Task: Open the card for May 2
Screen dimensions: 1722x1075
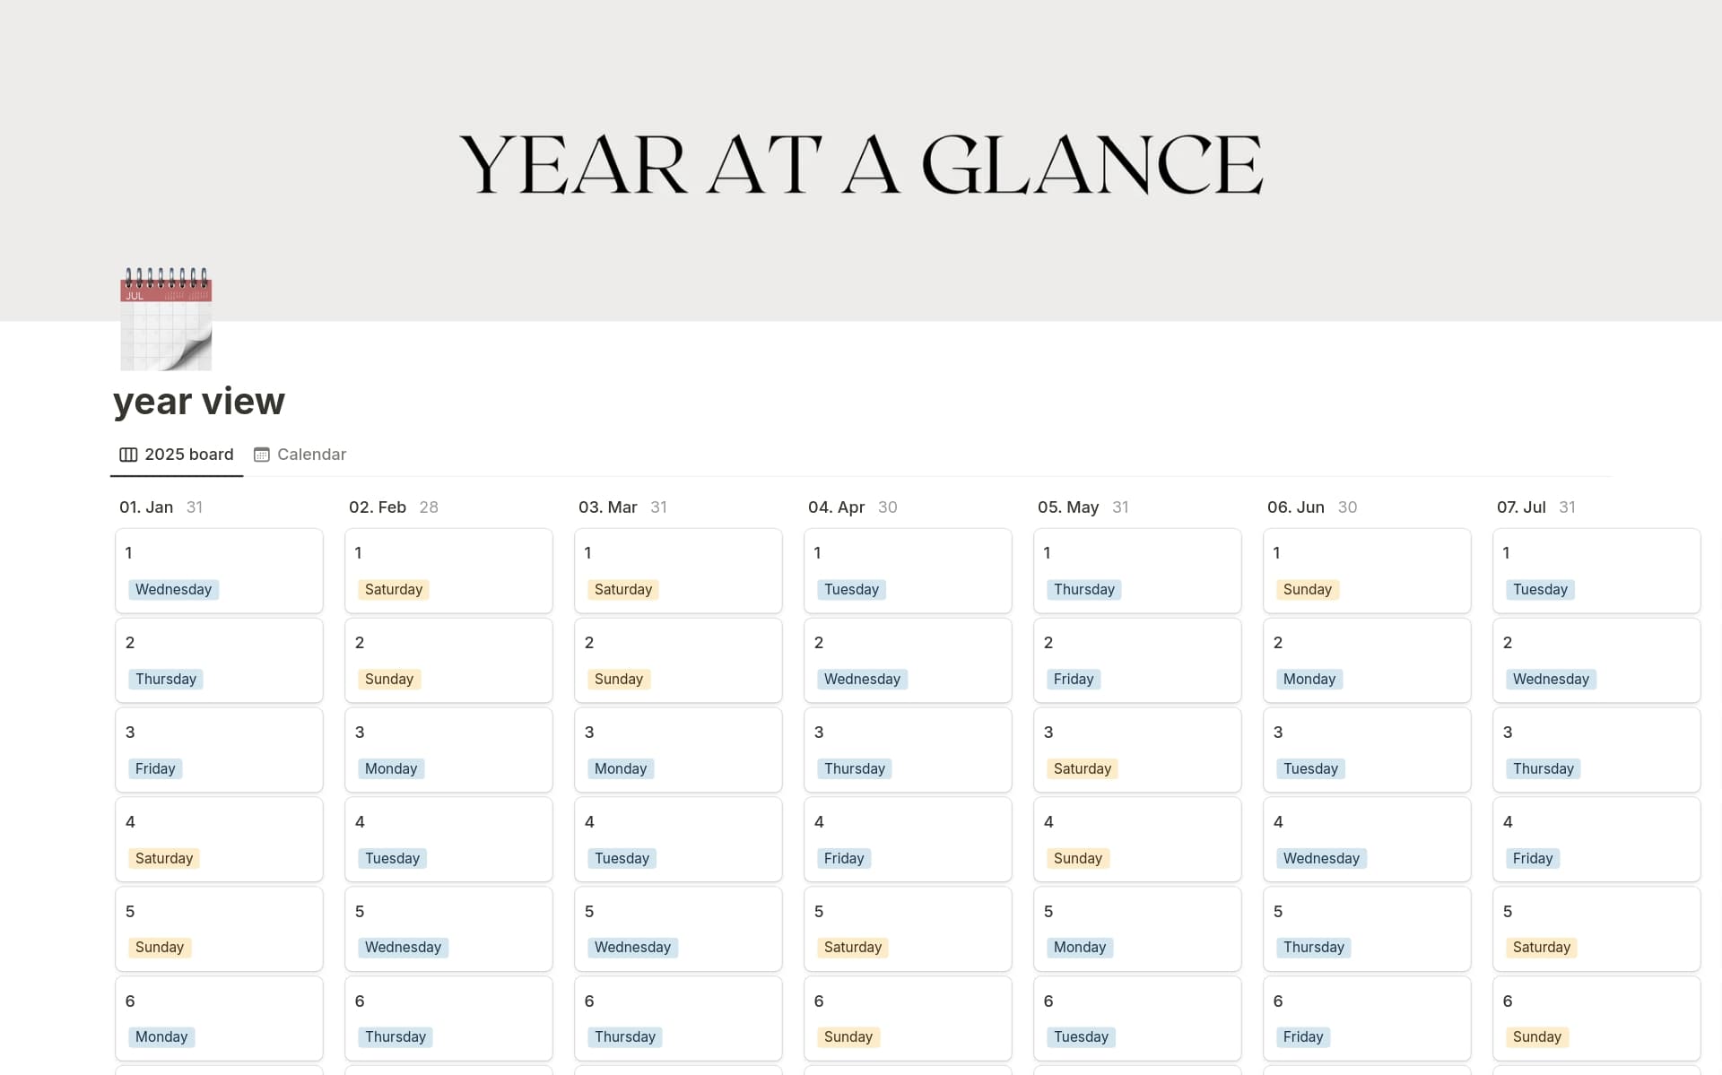Action: pos(1137,660)
